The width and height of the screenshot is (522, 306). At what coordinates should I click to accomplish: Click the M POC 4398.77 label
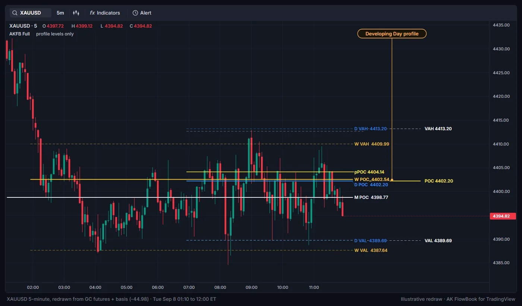pyautogui.click(x=371, y=197)
